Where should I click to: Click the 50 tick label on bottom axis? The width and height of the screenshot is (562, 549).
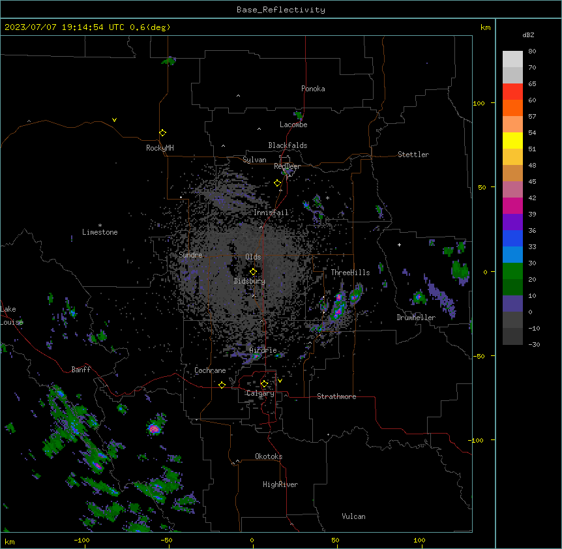pos(335,540)
